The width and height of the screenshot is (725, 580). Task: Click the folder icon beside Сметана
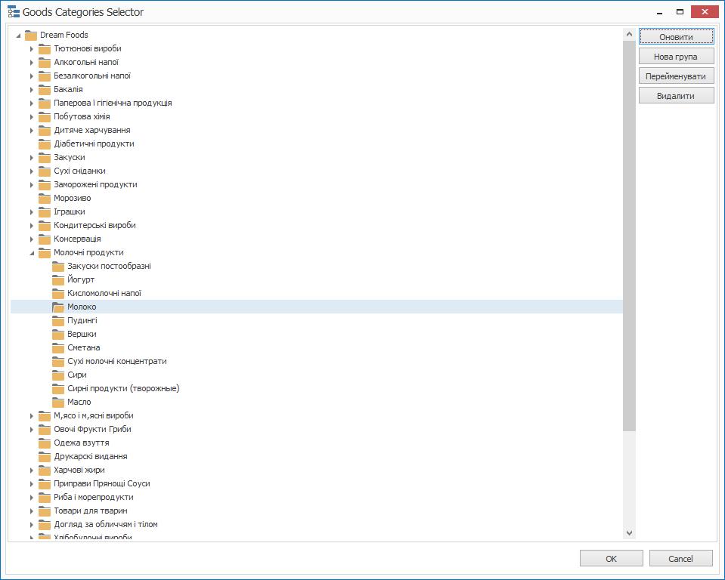(58, 347)
